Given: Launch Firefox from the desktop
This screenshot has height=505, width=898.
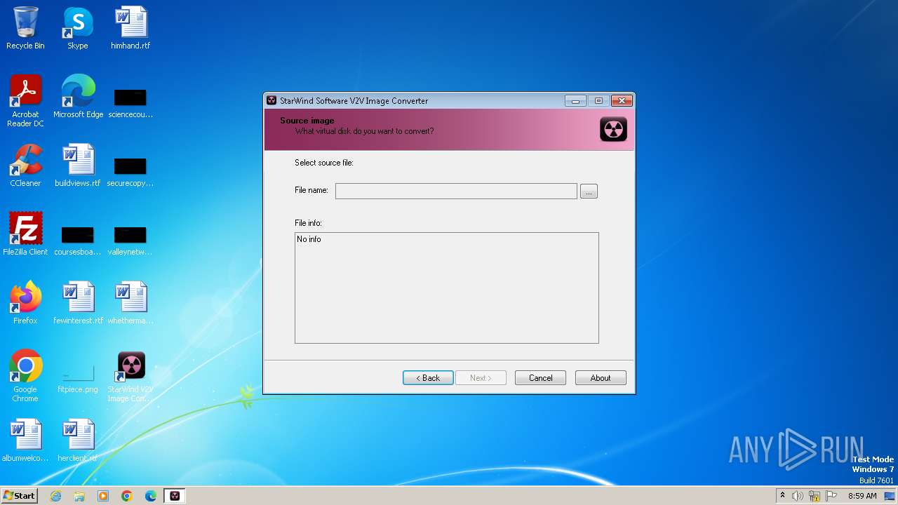Looking at the screenshot, I should coord(25,303).
